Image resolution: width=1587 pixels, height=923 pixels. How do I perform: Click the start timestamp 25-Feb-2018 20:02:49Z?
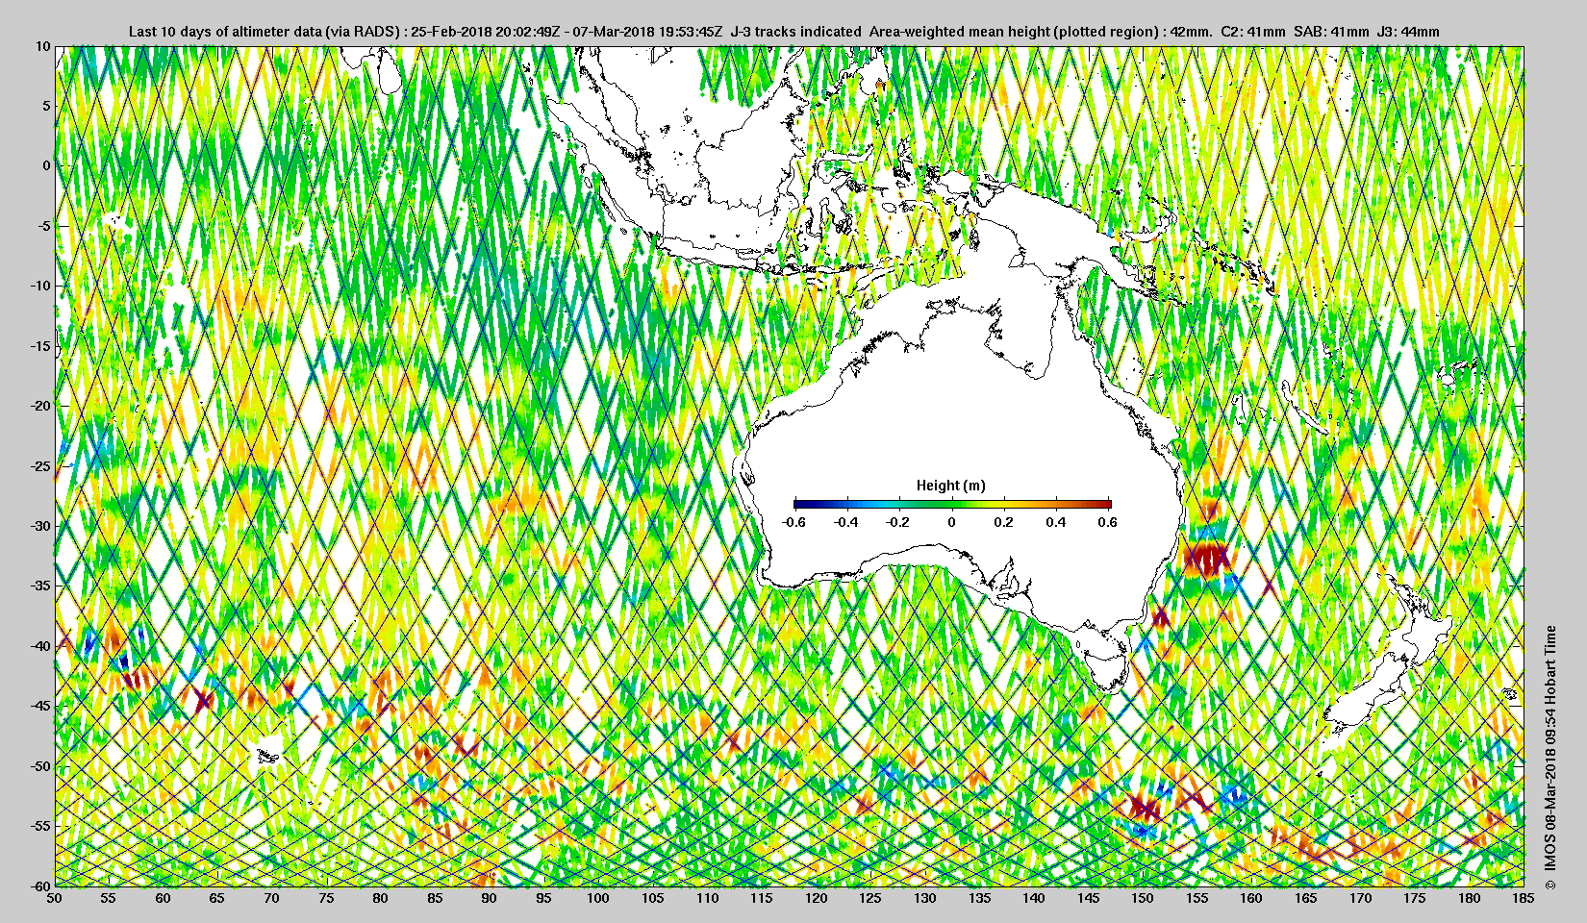pyautogui.click(x=486, y=32)
